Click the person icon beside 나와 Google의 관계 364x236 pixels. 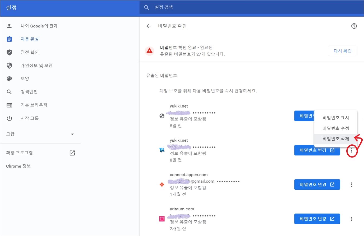[9, 26]
